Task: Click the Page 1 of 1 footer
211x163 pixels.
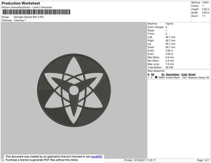Action: pyautogui.click(x=203, y=160)
